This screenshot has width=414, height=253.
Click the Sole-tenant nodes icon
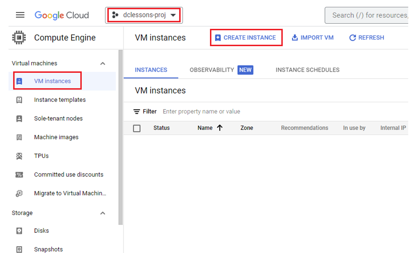[19, 119]
